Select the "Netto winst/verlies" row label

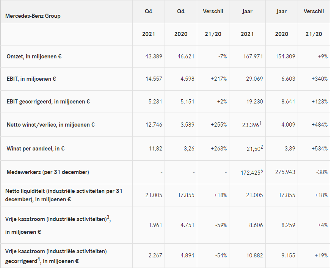[x=50, y=124]
